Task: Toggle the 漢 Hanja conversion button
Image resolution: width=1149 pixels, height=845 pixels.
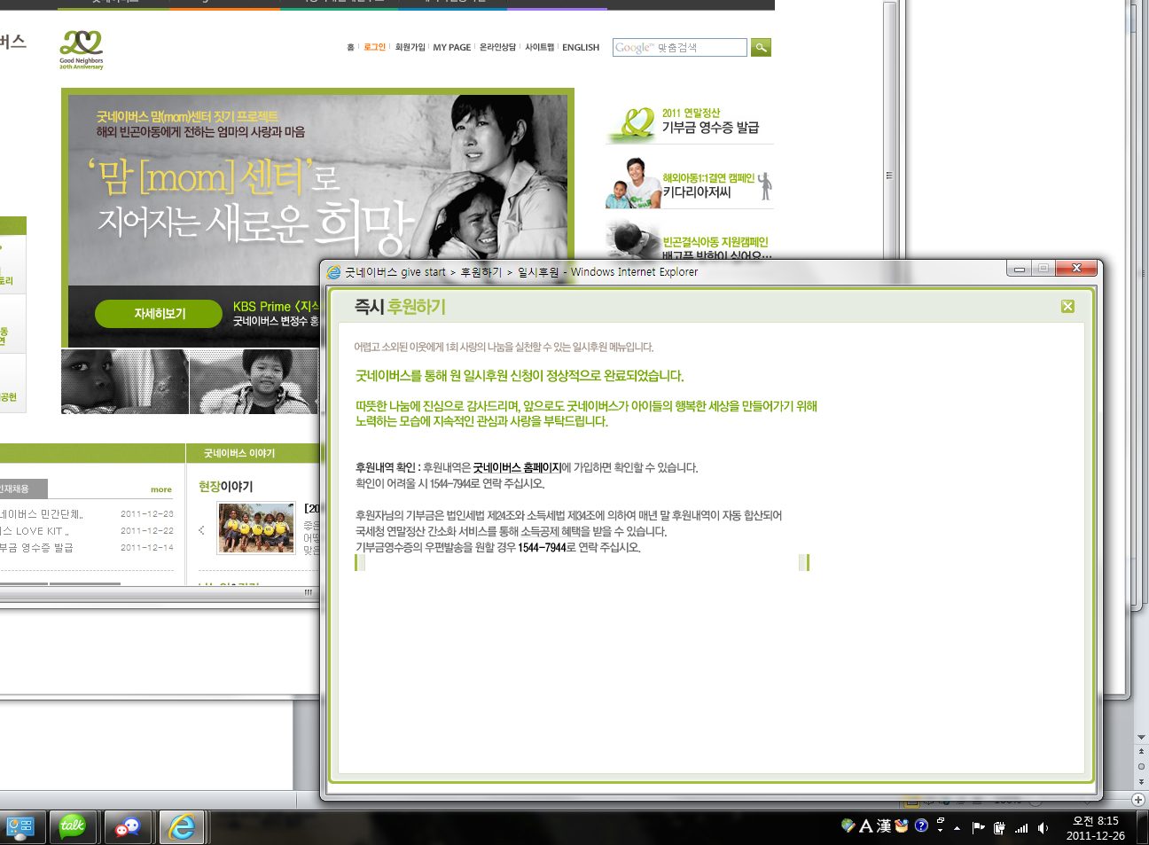Action: pyautogui.click(x=884, y=825)
